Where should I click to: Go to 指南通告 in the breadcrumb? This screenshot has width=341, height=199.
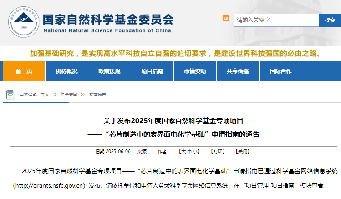click(97, 95)
